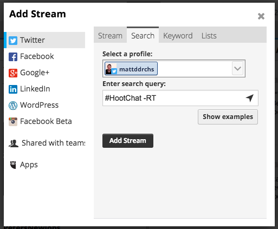Open the Apps owl icon

point(13,165)
